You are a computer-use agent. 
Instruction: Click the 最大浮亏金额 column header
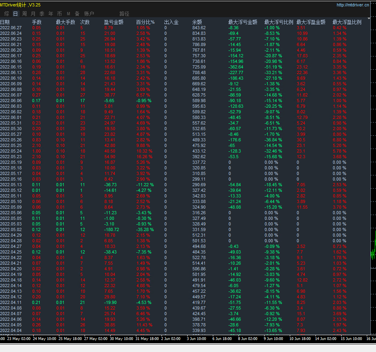point(243,22)
